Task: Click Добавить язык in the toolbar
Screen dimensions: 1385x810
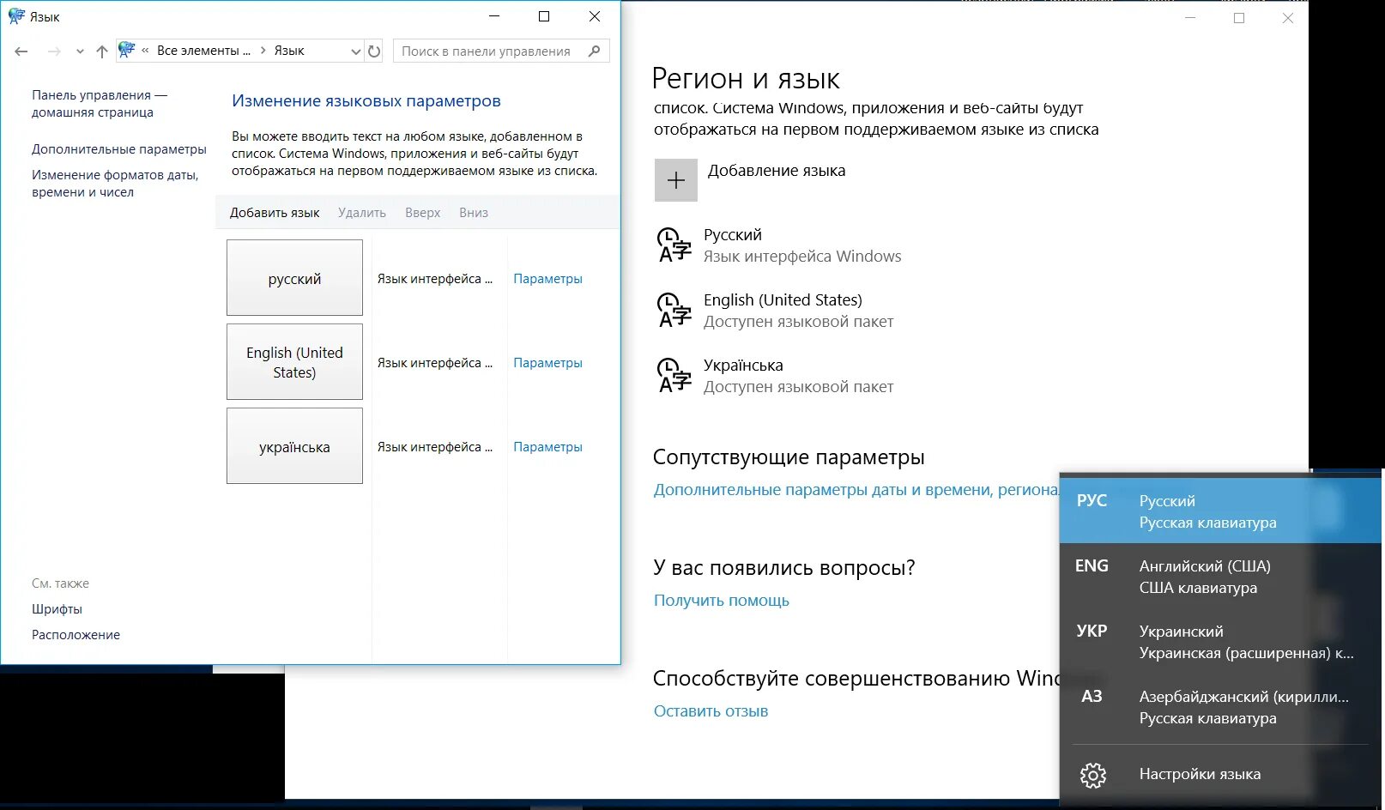Action: 275,213
